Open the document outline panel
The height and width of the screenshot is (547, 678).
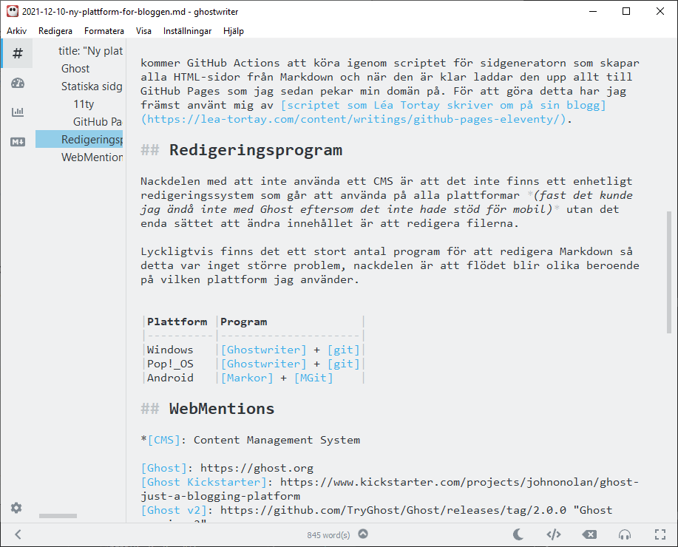click(15, 53)
